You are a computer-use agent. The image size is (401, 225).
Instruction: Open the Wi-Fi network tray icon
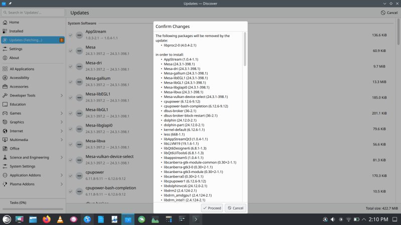point(348,219)
